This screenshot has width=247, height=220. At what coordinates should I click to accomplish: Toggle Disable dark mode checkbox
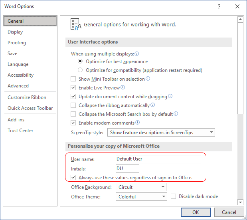174,196
